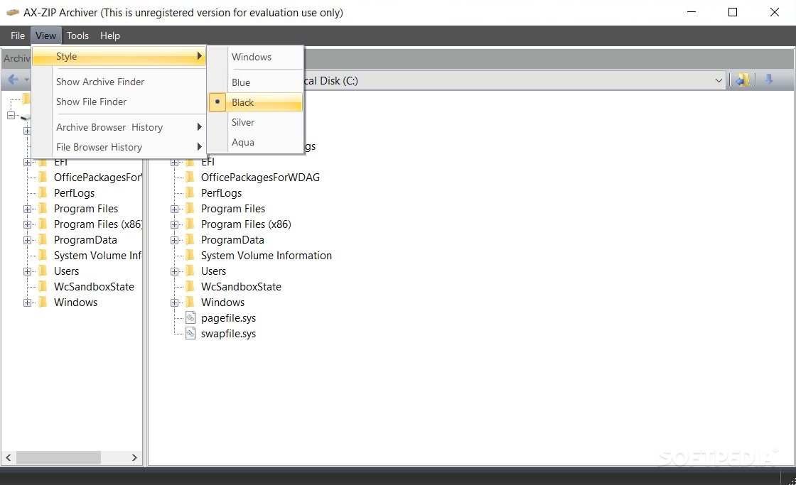Image resolution: width=796 pixels, height=485 pixels.
Task: Expand the EFI folder in left pane
Action: click(x=27, y=163)
